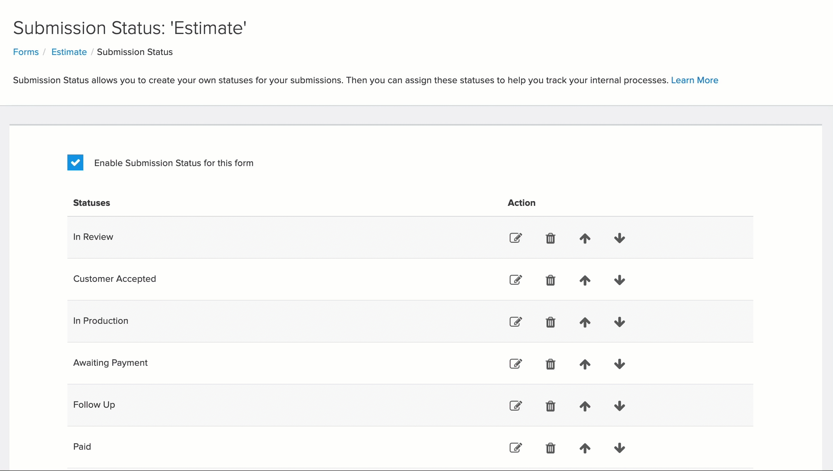Edit the Paid status
The height and width of the screenshot is (471, 833).
[x=516, y=447]
